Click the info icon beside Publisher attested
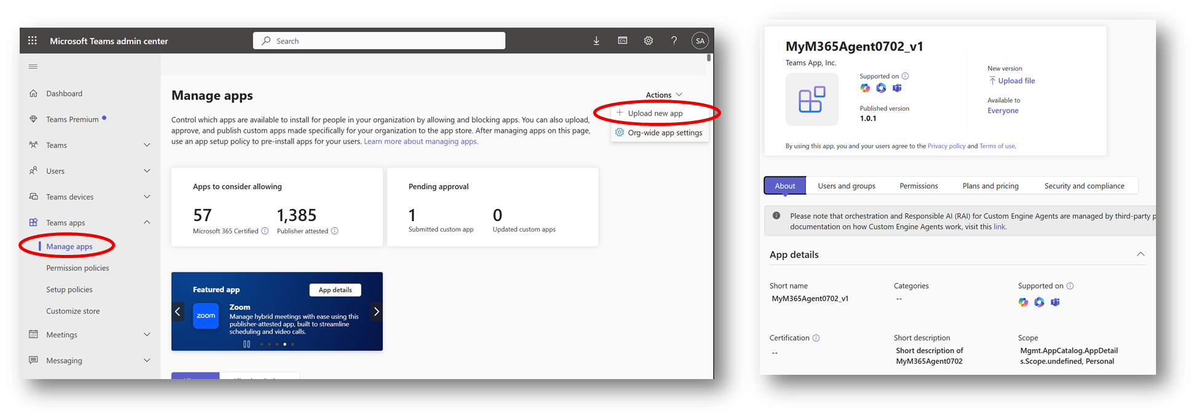 coord(335,231)
